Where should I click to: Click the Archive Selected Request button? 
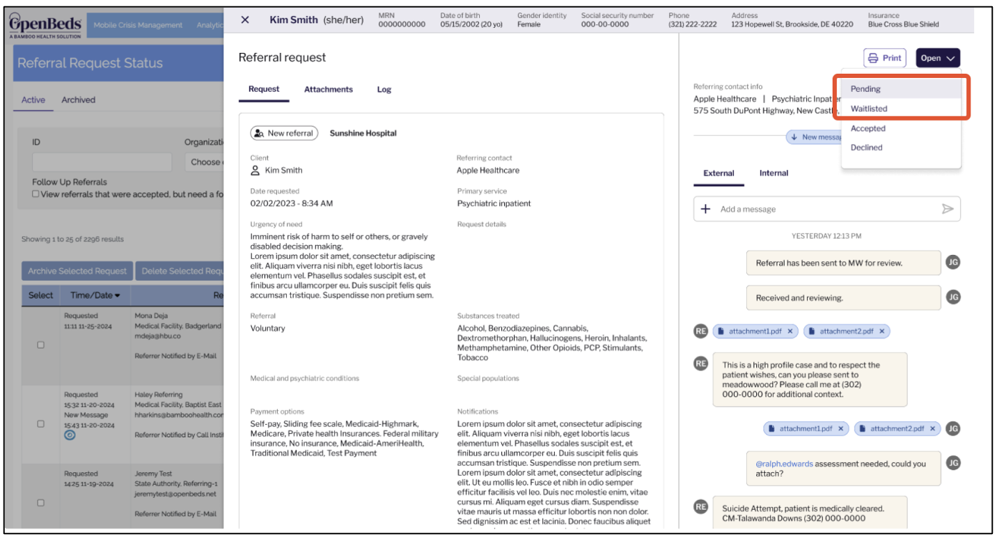77,271
